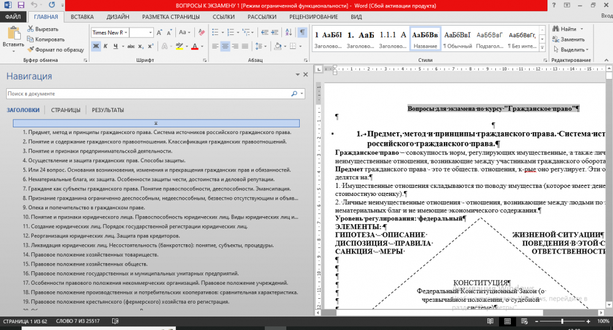Click the Cut scissors icon
Image resolution: width=613 pixels, height=330 pixels.
tap(30, 29)
